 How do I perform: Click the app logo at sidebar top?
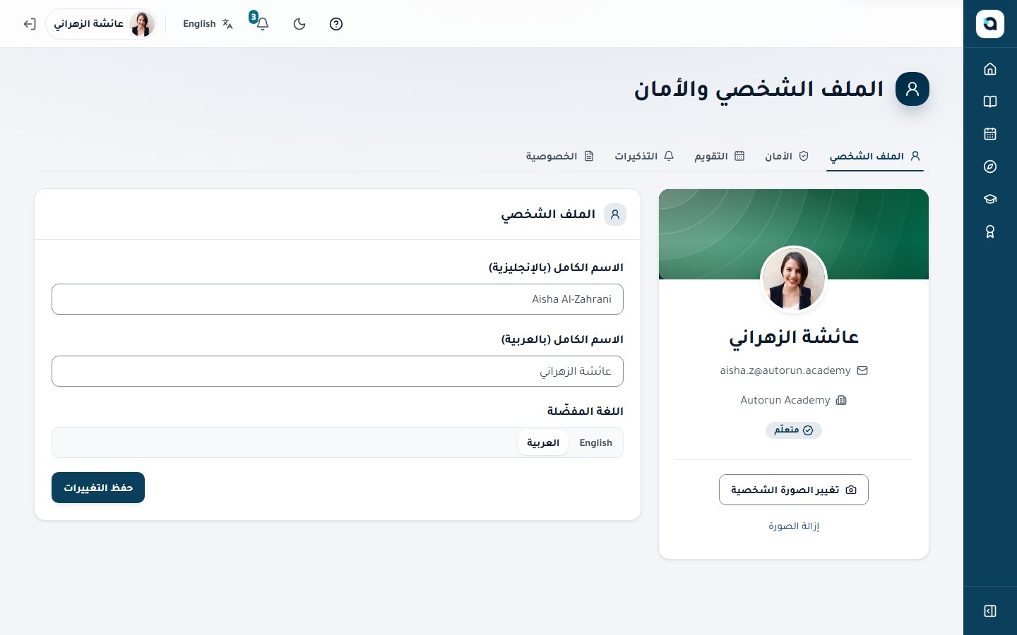[990, 24]
